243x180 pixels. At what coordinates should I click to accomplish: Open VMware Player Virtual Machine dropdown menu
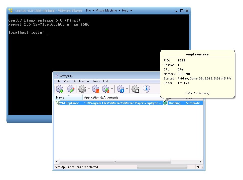point(108,11)
